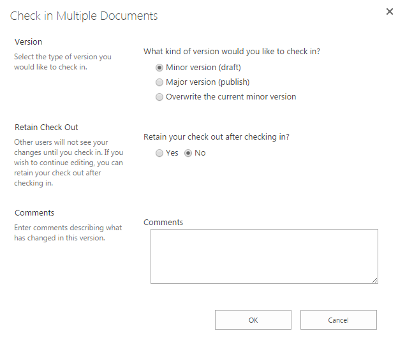The width and height of the screenshot is (398, 345).
Task: Click the Comments label above the text box
Action: click(x=163, y=223)
